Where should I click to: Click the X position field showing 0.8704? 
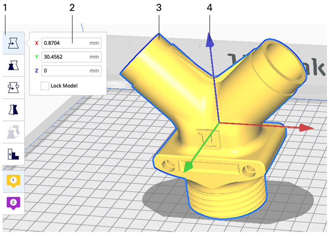click(66, 43)
